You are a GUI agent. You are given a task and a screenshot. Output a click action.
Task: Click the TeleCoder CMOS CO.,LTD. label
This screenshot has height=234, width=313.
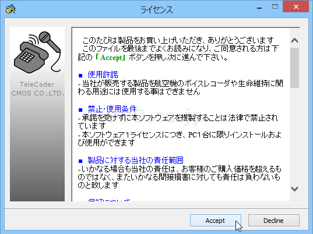pyautogui.click(x=37, y=88)
